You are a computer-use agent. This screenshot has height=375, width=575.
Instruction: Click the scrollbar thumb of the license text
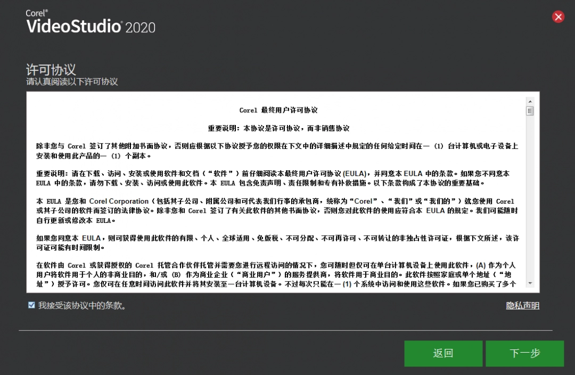coord(530,111)
